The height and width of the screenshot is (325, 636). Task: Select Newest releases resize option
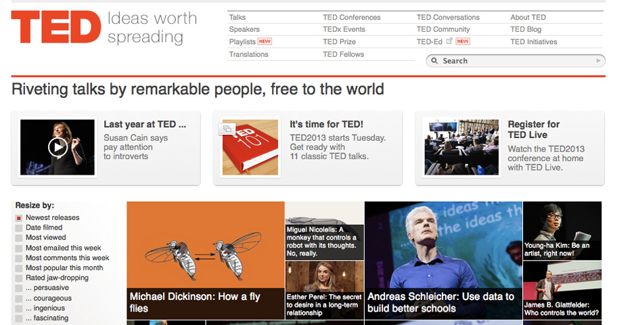click(x=19, y=218)
